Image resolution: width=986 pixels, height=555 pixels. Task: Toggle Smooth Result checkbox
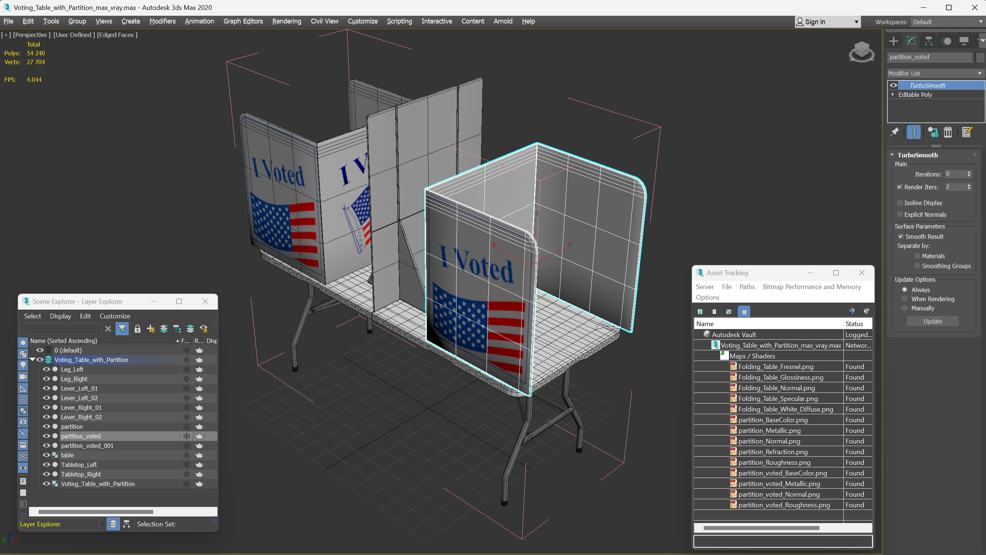901,236
